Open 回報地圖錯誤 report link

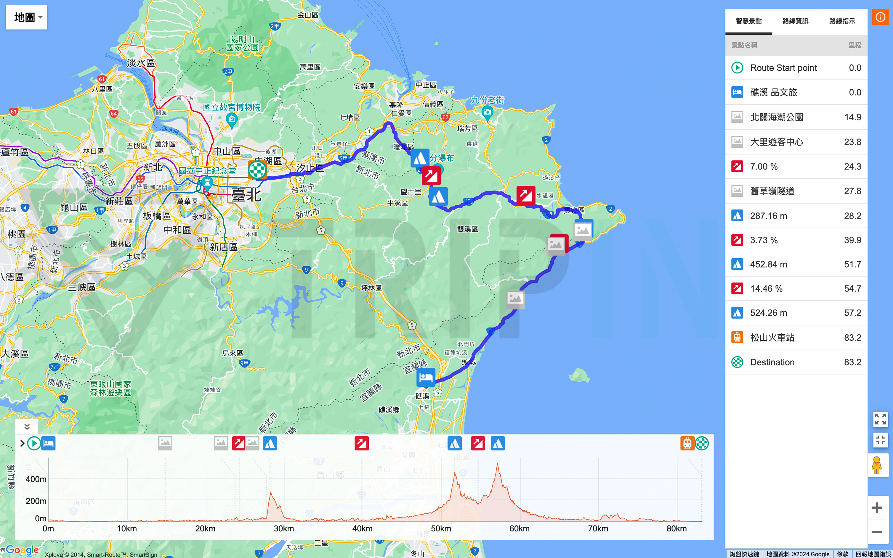(873, 554)
